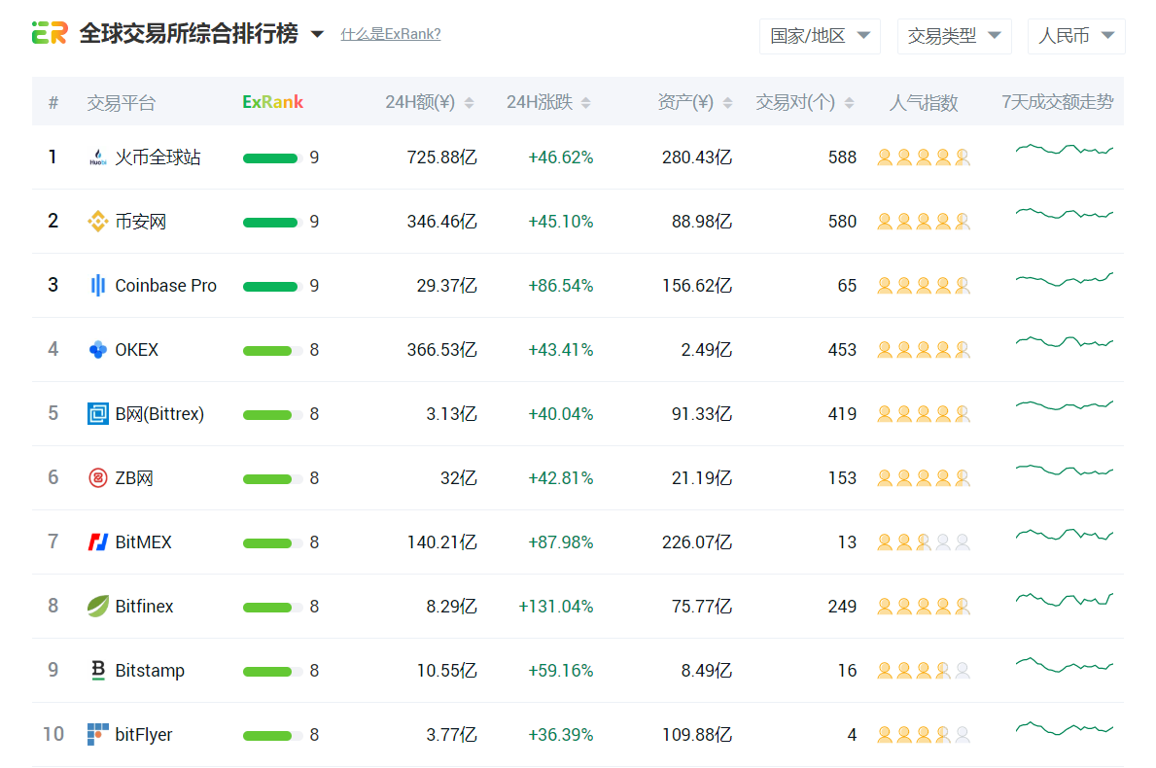Screen dimensions: 1156x768
Task: Open the OKEX exchange link
Action: coord(136,349)
